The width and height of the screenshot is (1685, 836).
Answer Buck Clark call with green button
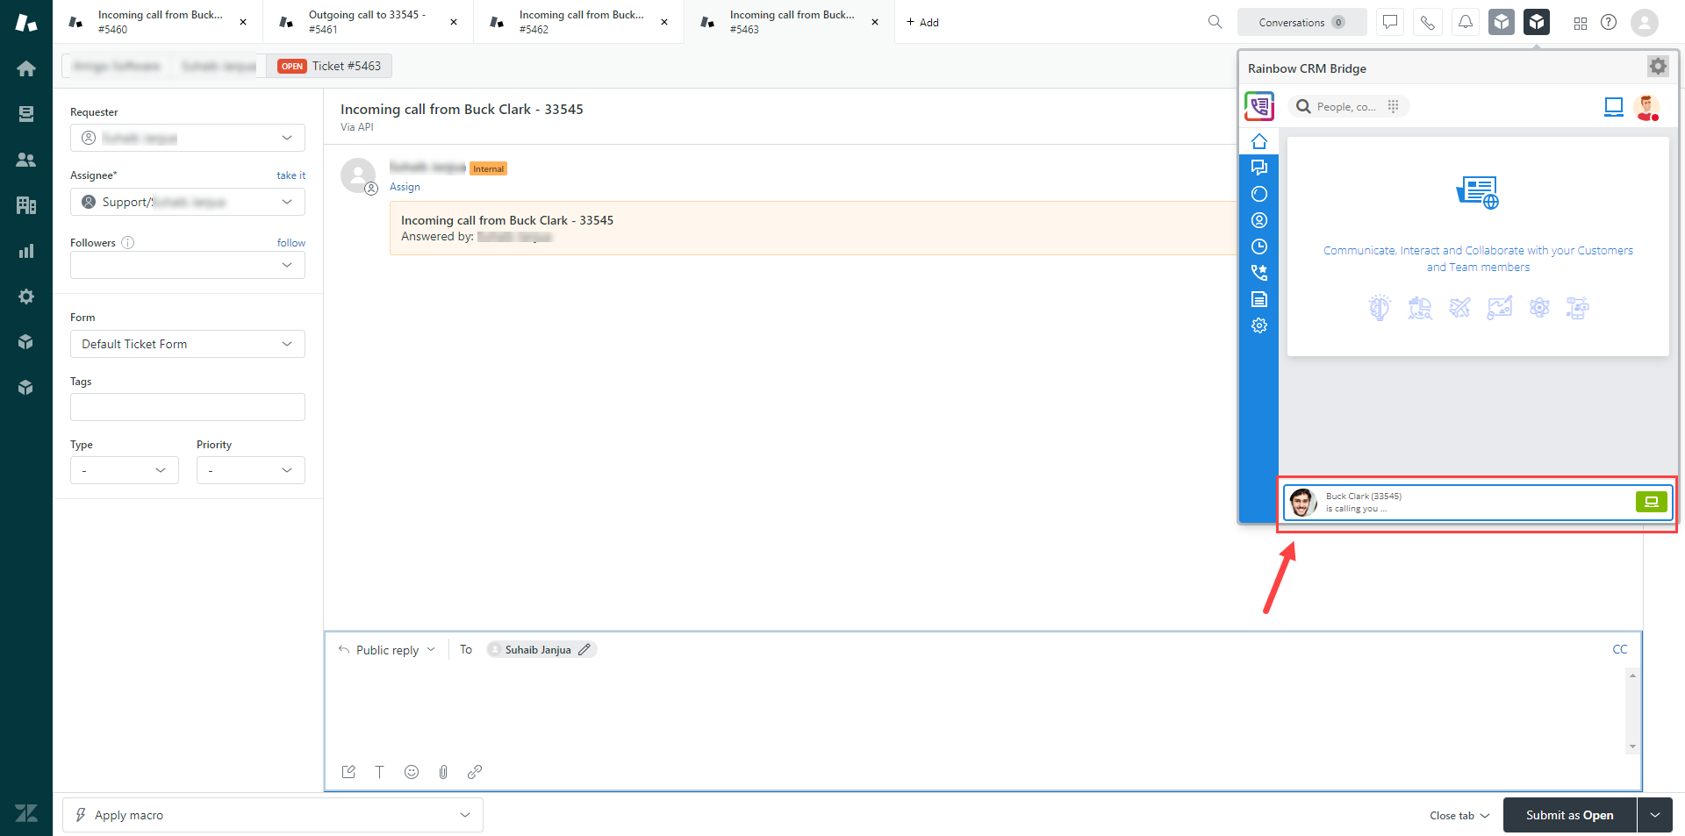(1651, 502)
